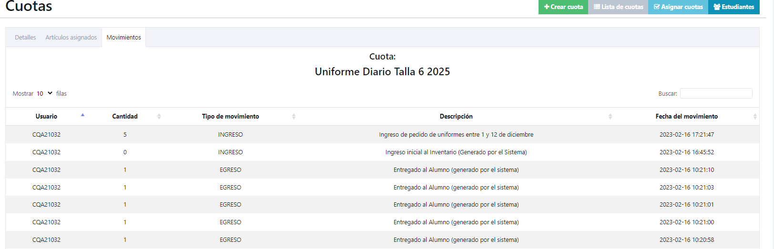Image resolution: width=774 pixels, height=249 pixels.
Task: Click the sort arrows beside Descripción
Action: (x=610, y=116)
